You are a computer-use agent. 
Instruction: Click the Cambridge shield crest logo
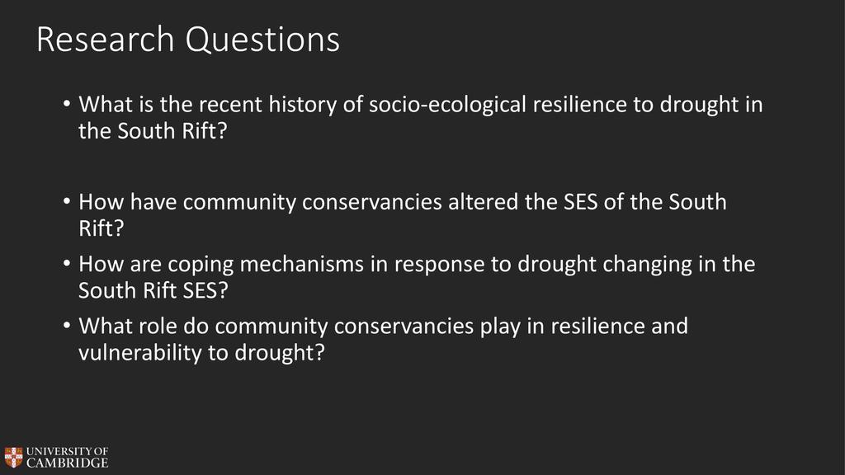[12, 458]
